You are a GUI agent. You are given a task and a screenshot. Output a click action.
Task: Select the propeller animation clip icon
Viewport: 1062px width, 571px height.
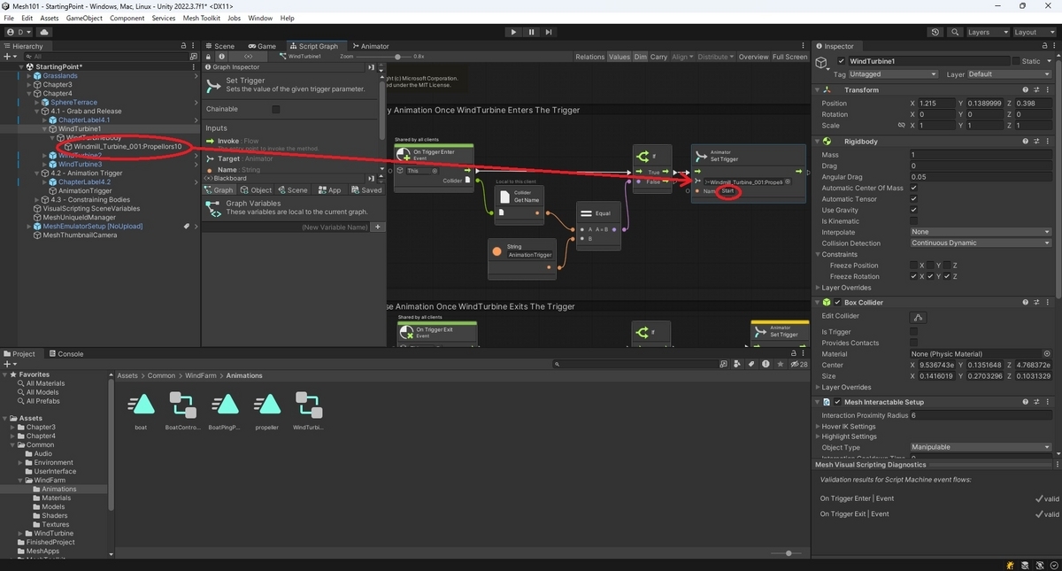pos(267,405)
